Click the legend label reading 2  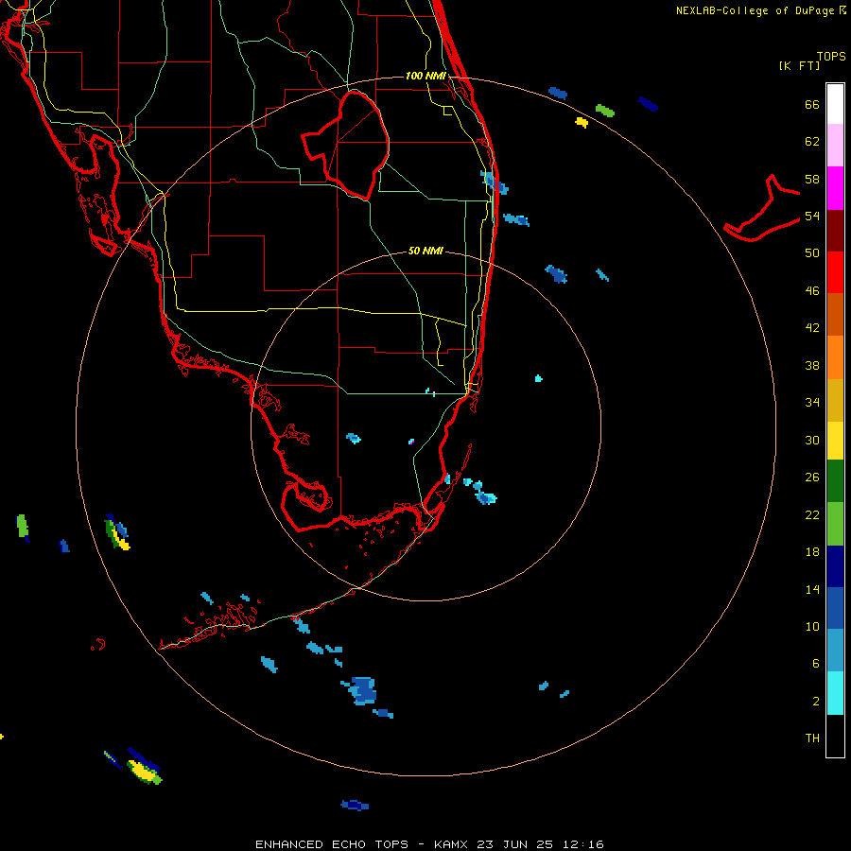[816, 702]
